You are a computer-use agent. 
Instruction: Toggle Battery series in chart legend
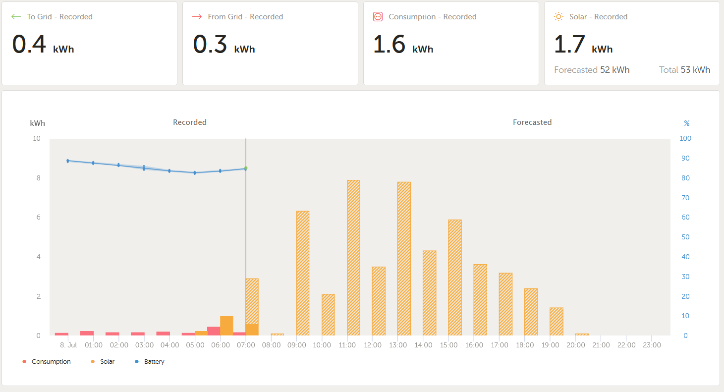click(x=149, y=362)
